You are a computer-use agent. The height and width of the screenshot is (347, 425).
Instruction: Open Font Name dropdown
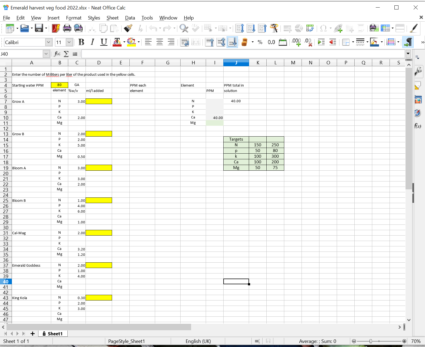(x=49, y=42)
